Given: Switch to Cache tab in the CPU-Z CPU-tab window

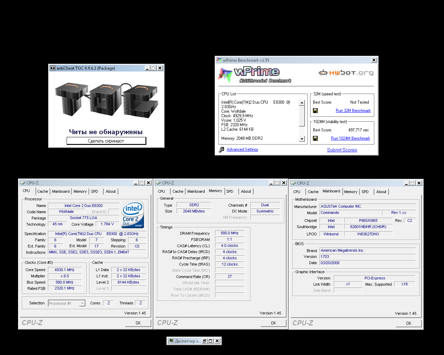Looking at the screenshot, I should 43,191.
